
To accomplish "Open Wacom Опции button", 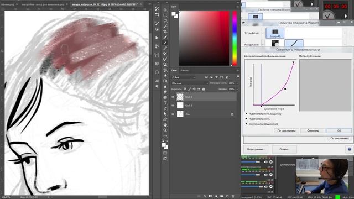I will tap(284, 149).
